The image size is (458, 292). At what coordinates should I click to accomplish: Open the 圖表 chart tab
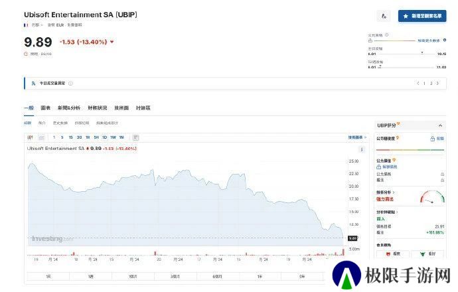point(46,108)
